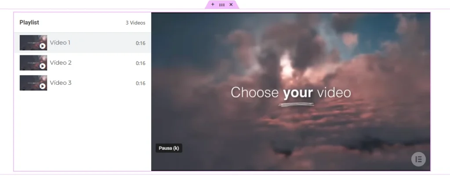
Task: Click the section drag handle icon
Action: click(222, 4)
